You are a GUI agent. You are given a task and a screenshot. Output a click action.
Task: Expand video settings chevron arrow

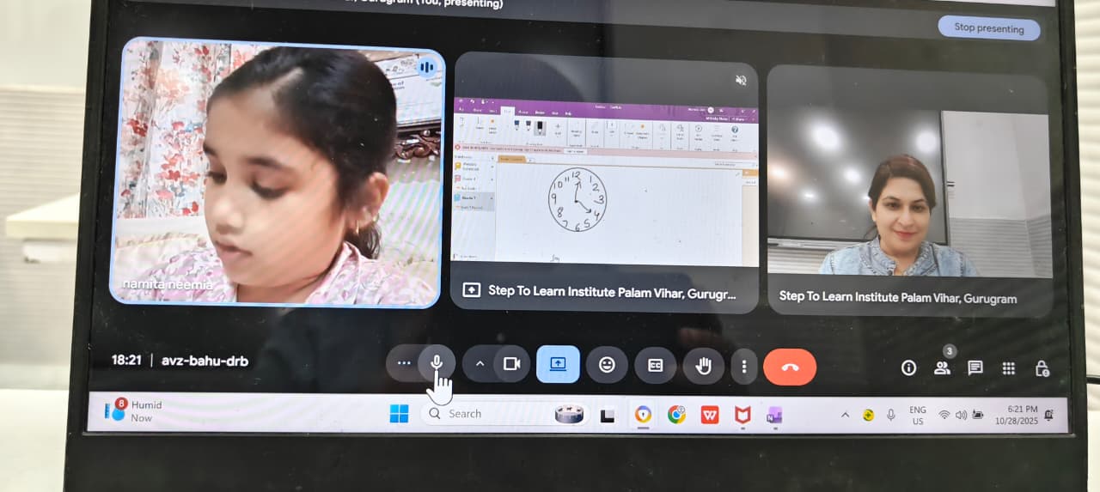(x=480, y=364)
